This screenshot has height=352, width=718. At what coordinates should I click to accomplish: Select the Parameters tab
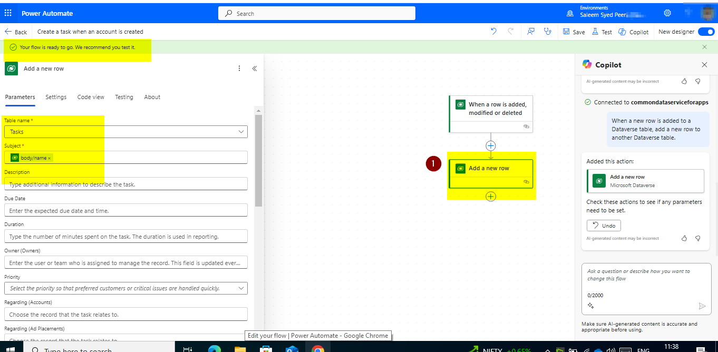pyautogui.click(x=20, y=97)
